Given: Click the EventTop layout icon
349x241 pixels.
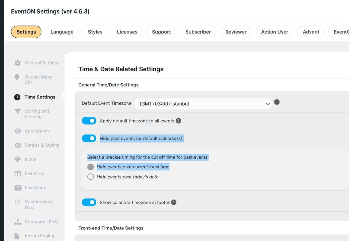Looking at the screenshot, I should 18,174.
